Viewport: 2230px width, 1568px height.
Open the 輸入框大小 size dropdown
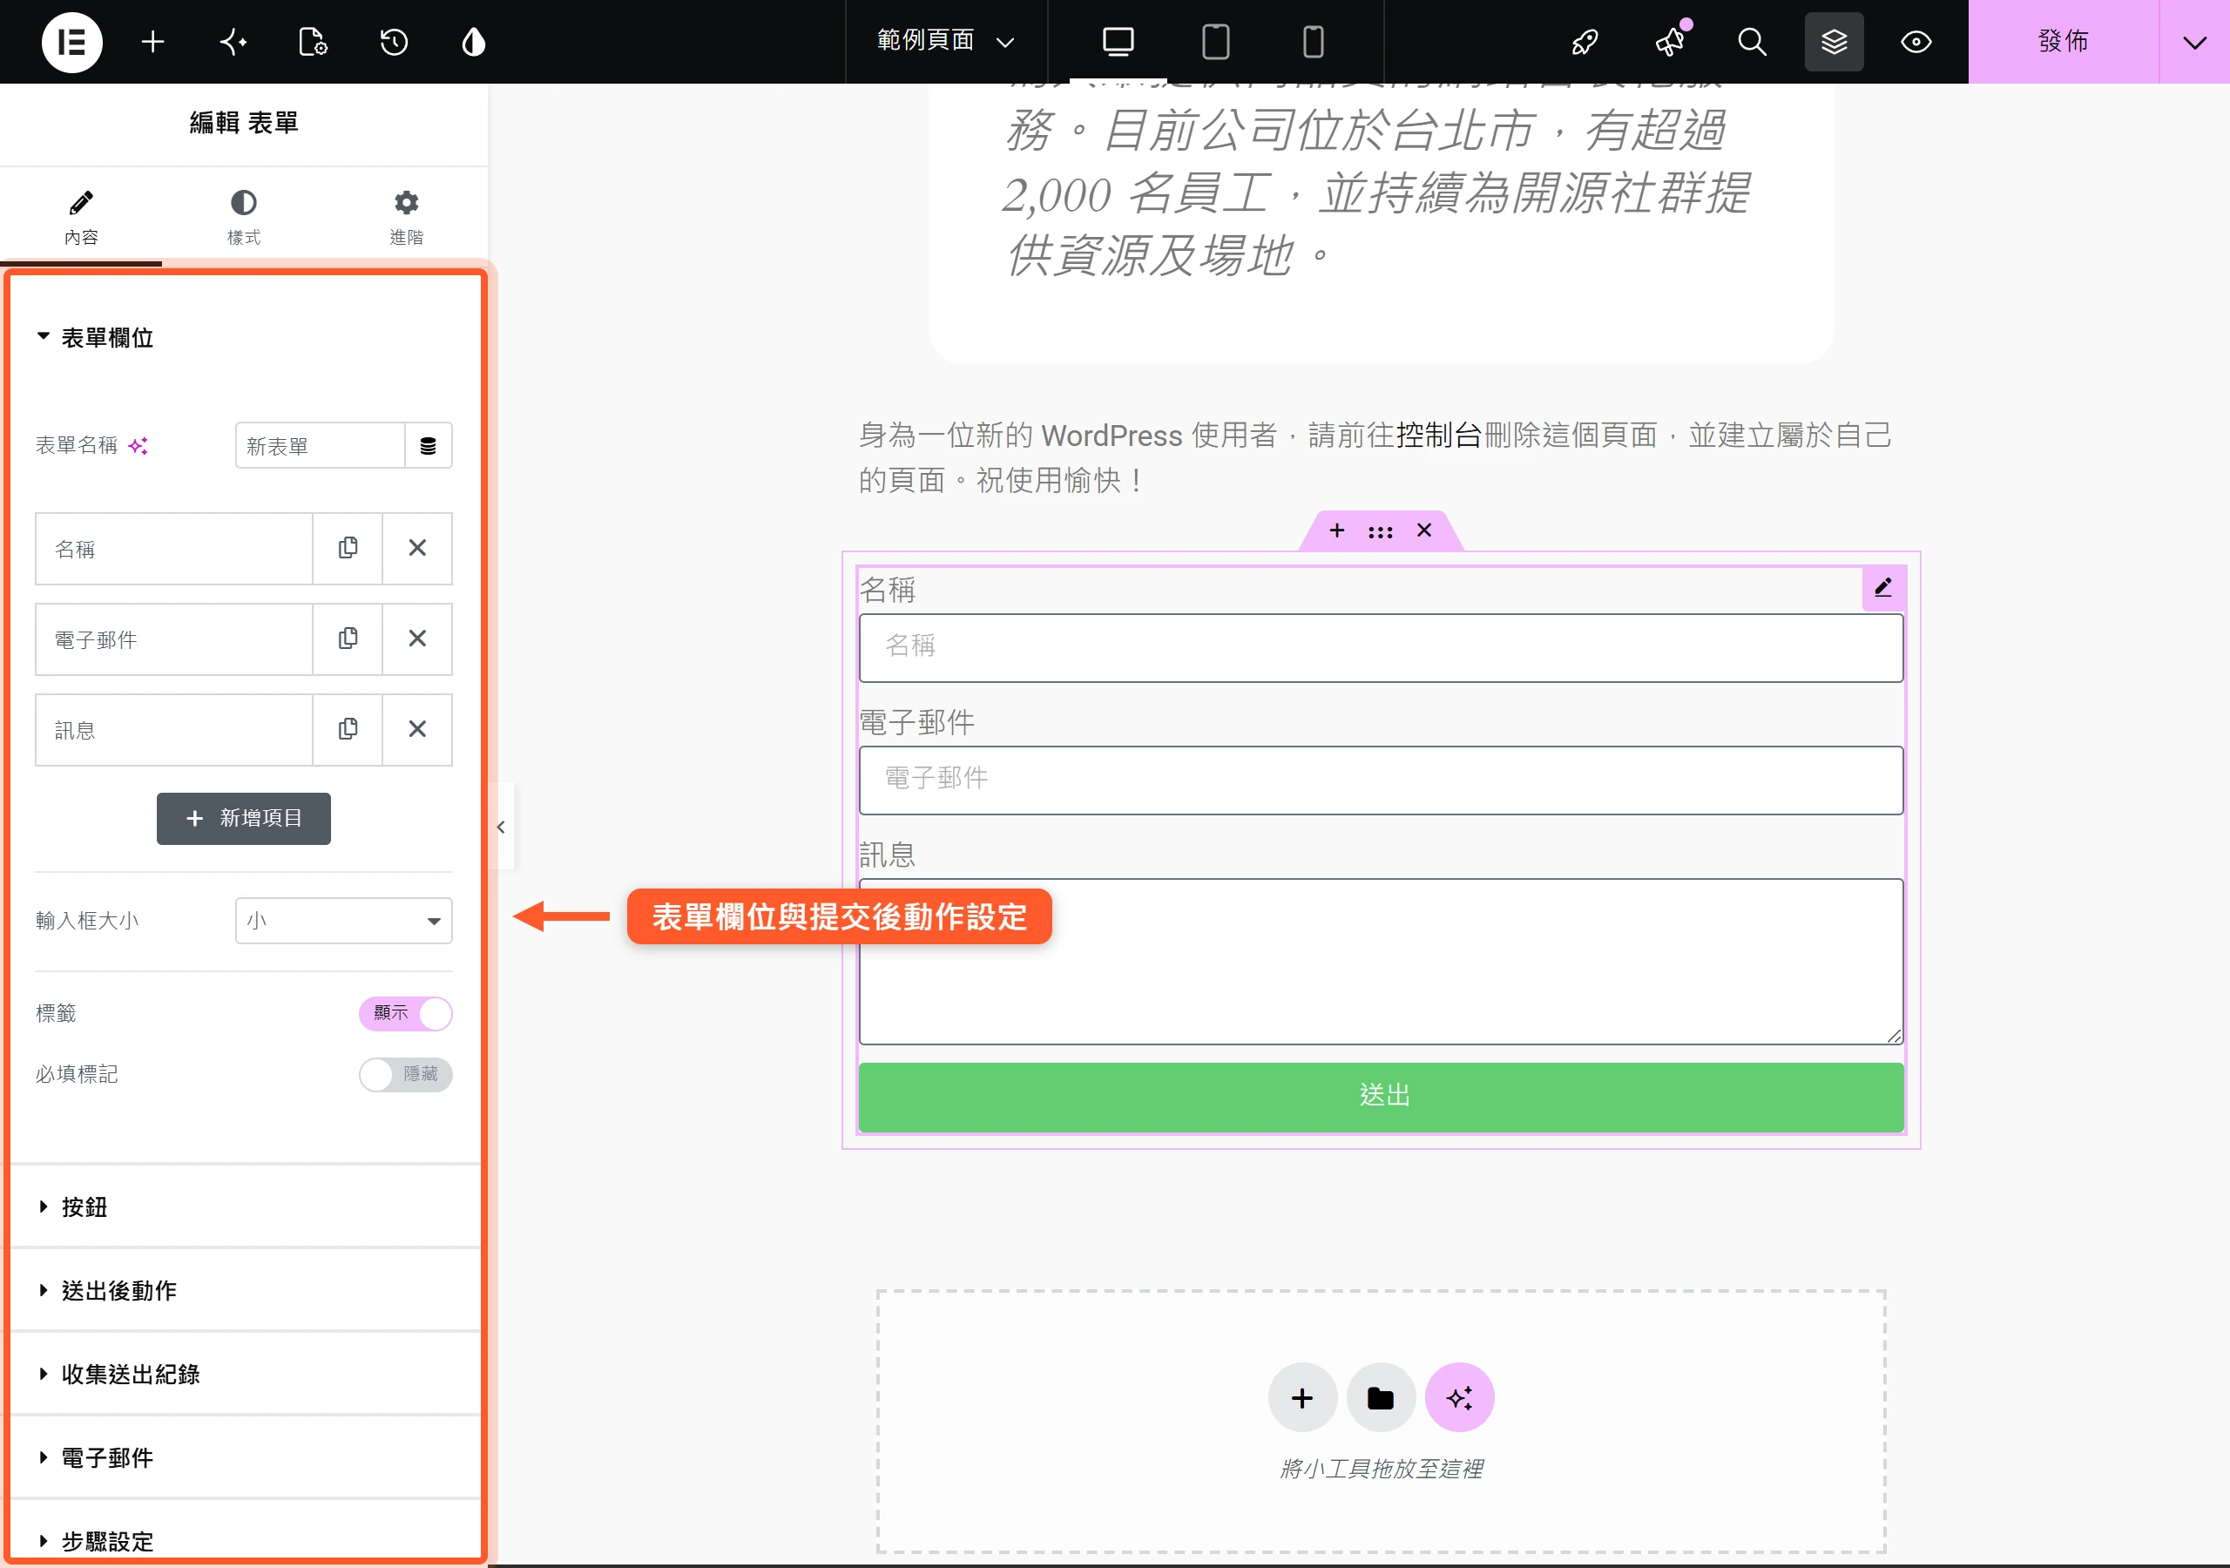click(x=344, y=921)
